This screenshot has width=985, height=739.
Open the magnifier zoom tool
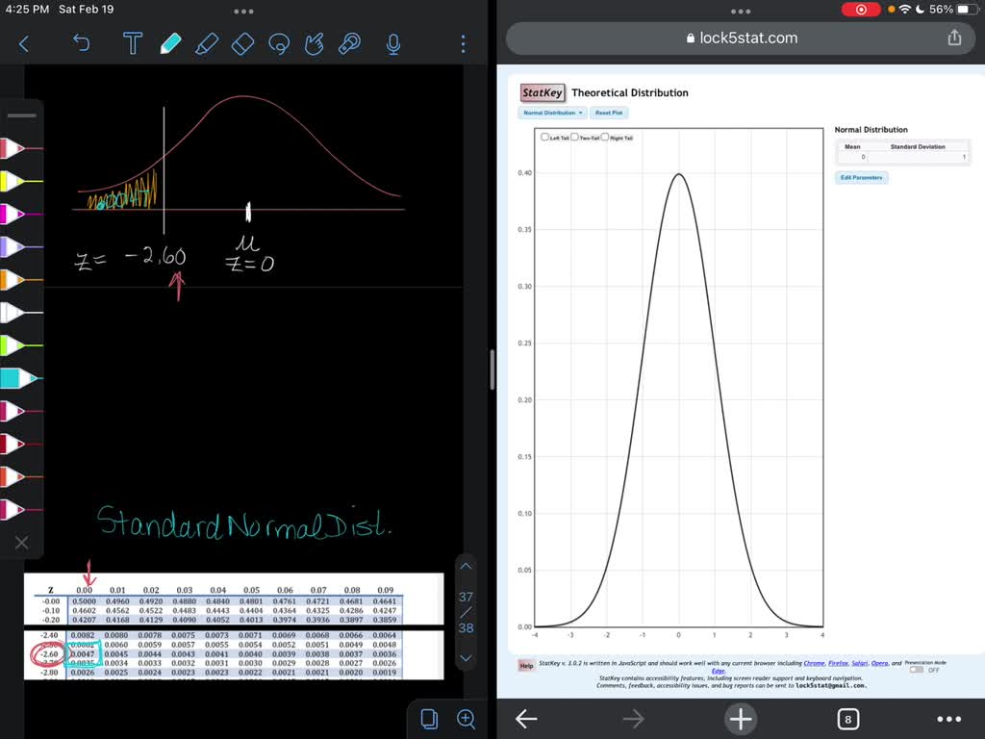tap(466, 718)
